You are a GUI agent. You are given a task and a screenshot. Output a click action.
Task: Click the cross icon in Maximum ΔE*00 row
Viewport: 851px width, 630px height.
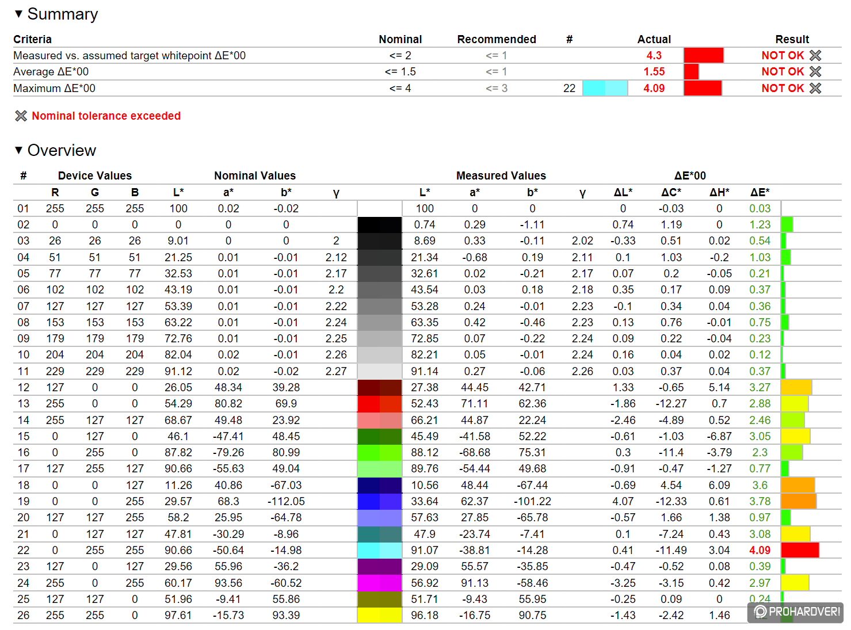[x=815, y=88]
